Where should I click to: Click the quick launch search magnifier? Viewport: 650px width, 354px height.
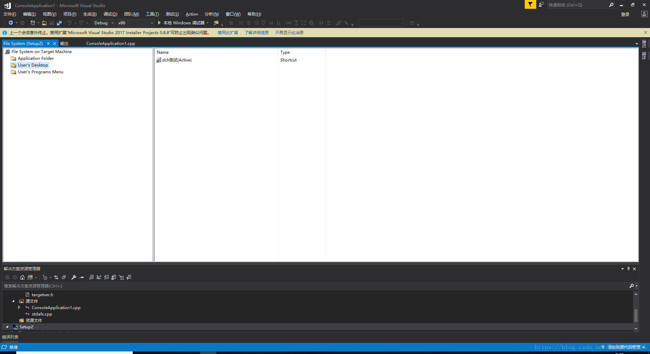[x=611, y=5]
